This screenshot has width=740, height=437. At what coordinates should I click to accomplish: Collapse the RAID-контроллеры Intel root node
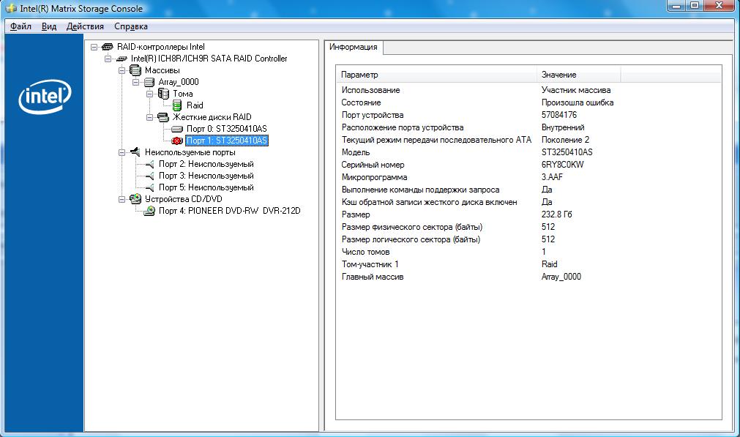point(94,47)
